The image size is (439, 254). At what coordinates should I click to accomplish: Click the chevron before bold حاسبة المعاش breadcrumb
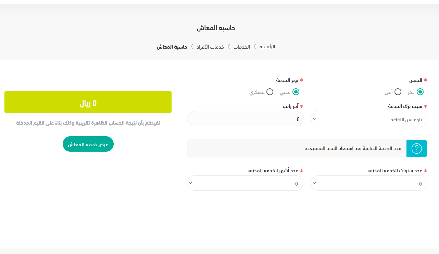[x=192, y=47]
